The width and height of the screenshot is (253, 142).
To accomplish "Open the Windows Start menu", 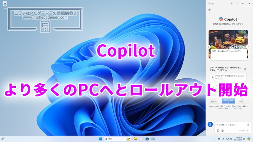I will coord(100,139).
